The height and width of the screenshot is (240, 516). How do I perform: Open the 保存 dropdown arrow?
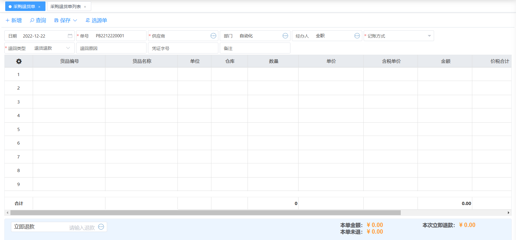coord(75,21)
